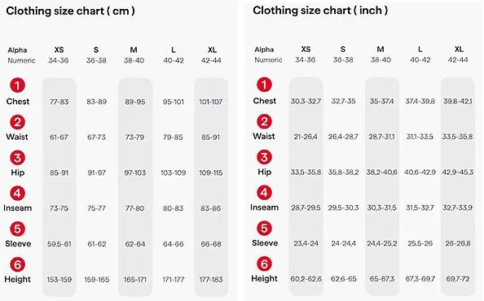Click the red number 6 Height icon in inch chart
The width and height of the screenshot is (484, 301).
264,264
